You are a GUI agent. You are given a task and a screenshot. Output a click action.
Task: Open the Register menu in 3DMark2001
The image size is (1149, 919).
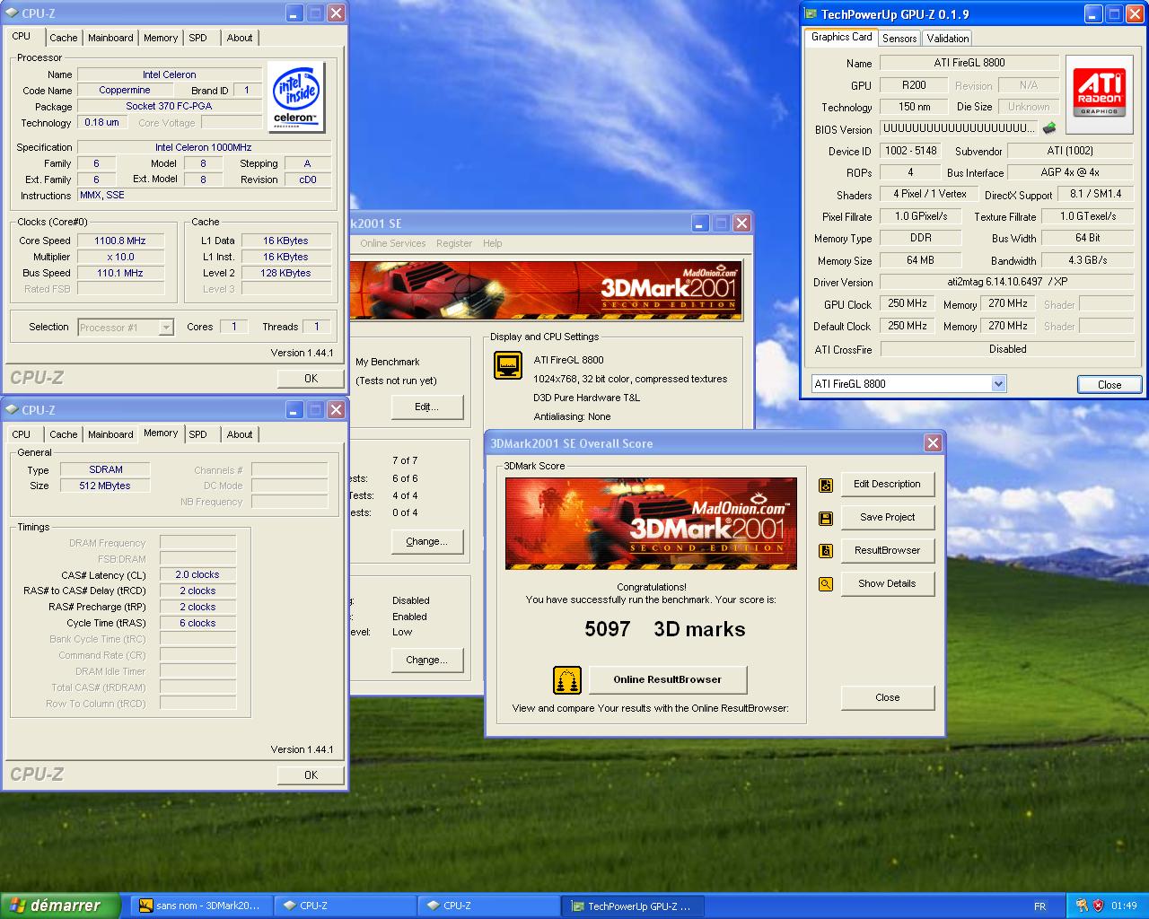tap(453, 243)
